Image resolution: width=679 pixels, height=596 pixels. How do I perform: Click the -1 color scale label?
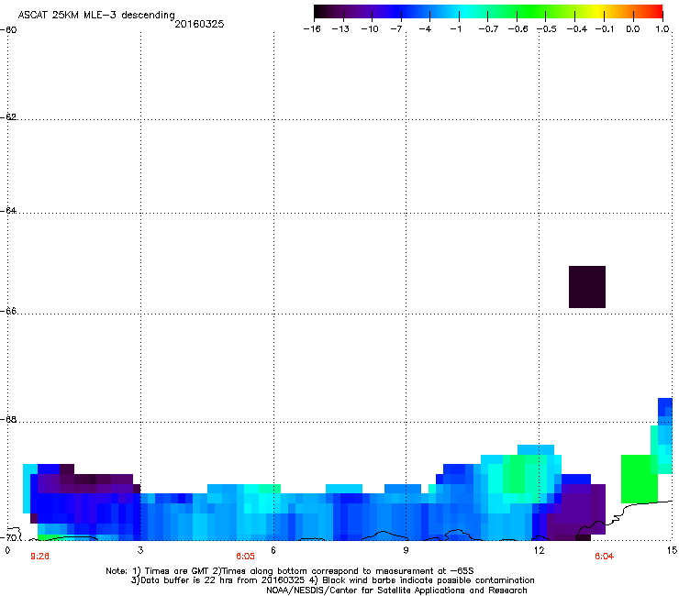[455, 29]
